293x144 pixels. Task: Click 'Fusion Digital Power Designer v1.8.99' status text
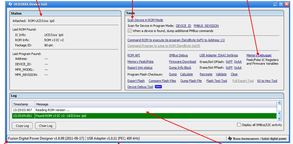[x=46, y=138]
